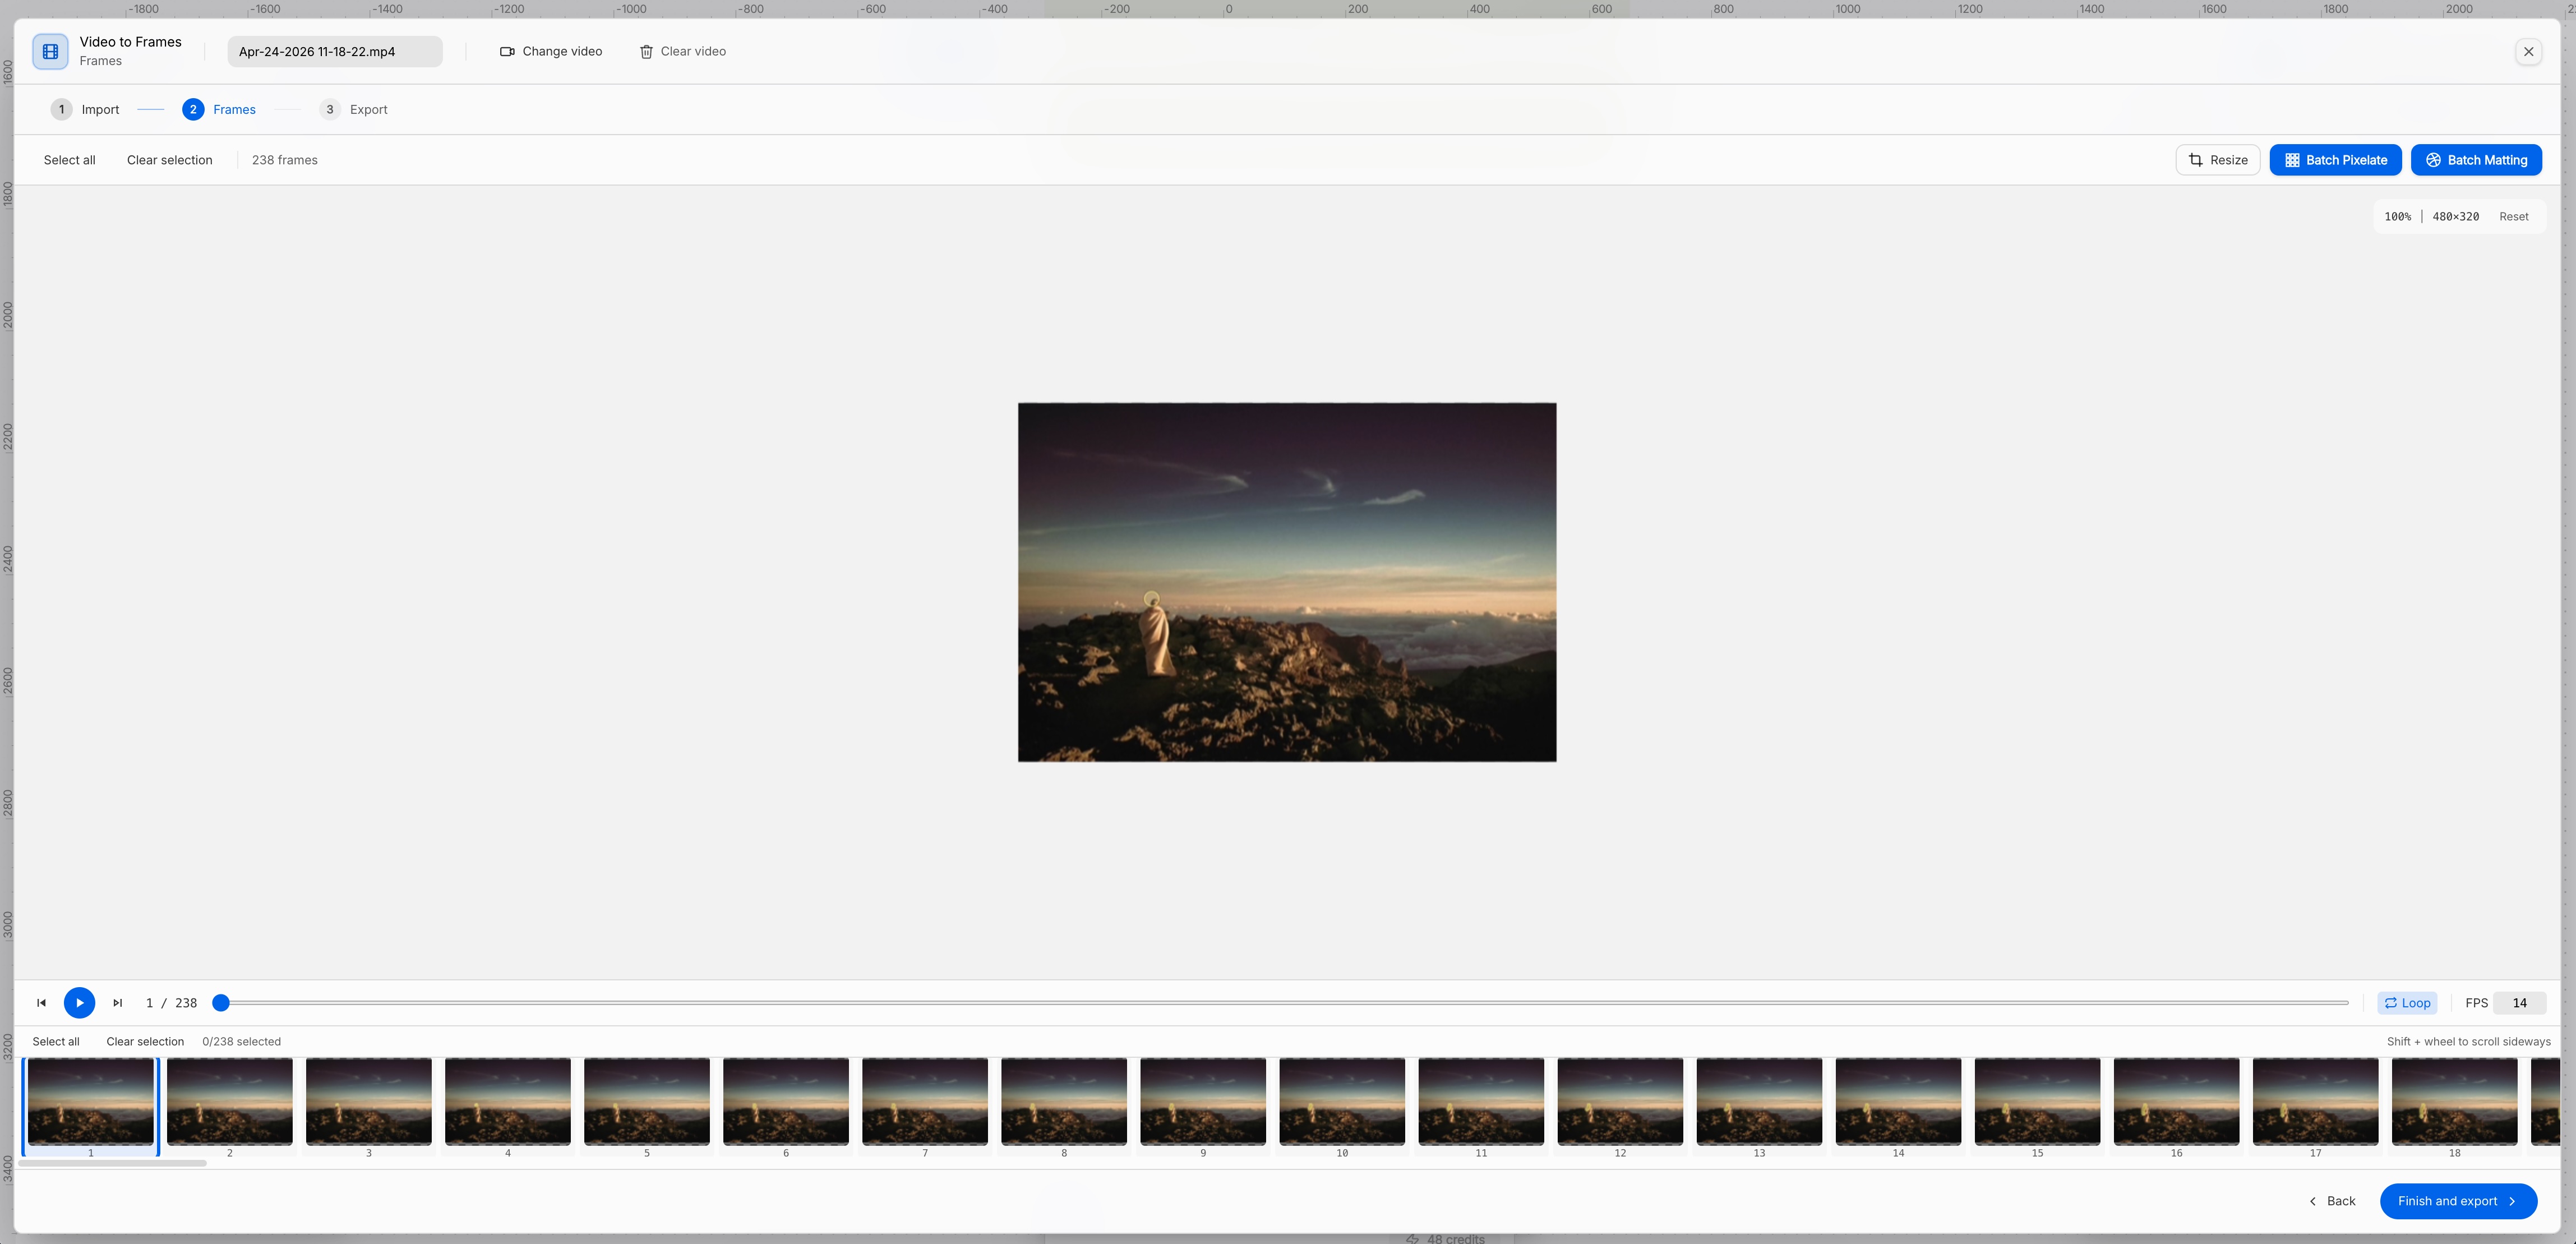Step forward to the next frame
This screenshot has width=2576, height=1244.
(117, 1002)
